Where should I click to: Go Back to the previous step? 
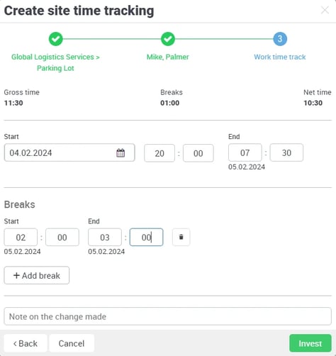click(26, 343)
